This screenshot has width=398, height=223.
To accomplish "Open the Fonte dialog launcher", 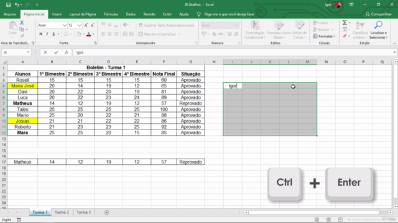I will [95, 43].
